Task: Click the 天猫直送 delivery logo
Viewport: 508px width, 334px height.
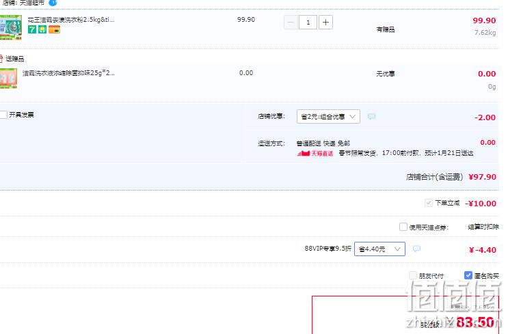Action: point(315,153)
